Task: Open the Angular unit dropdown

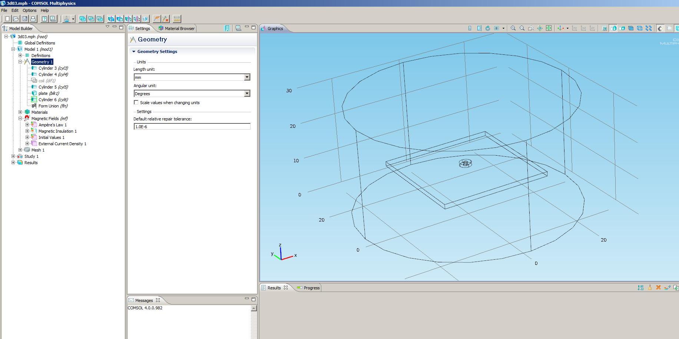Action: tap(247, 94)
